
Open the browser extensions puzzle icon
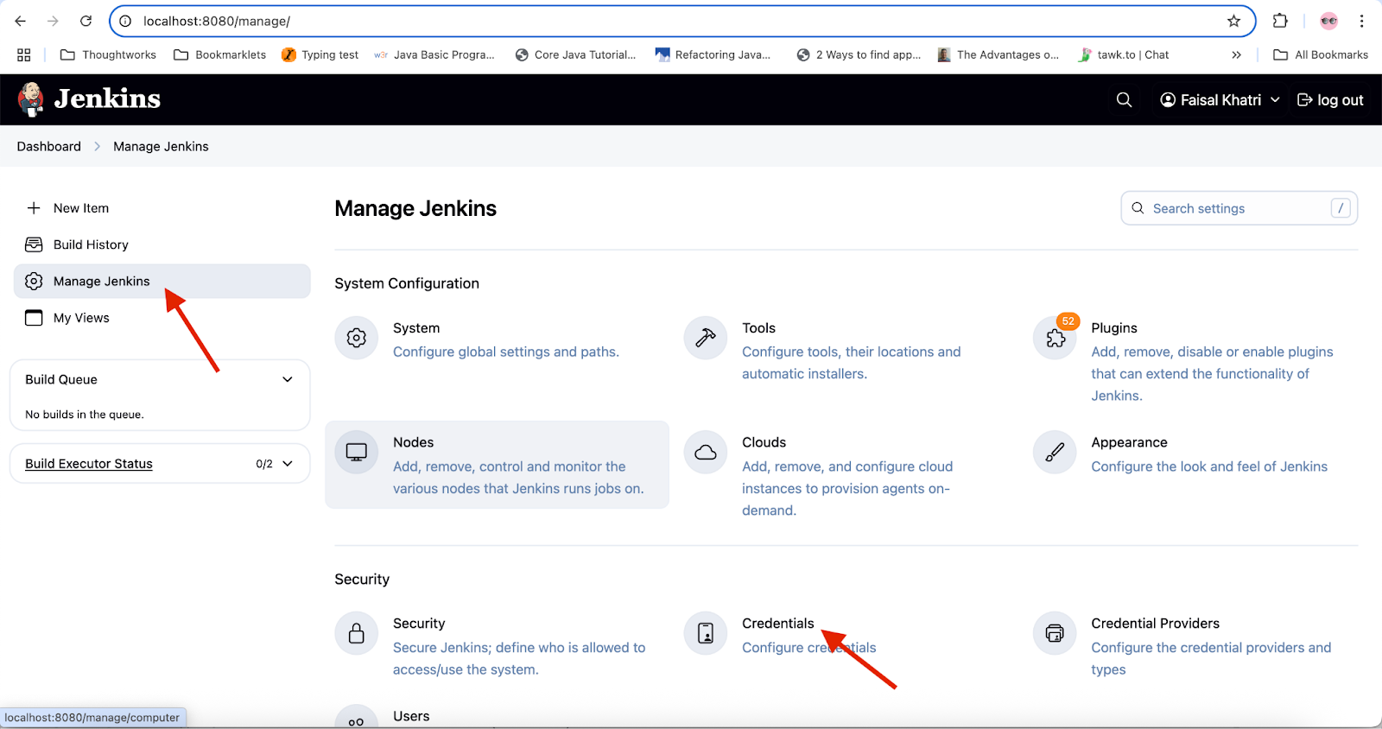pyautogui.click(x=1280, y=21)
